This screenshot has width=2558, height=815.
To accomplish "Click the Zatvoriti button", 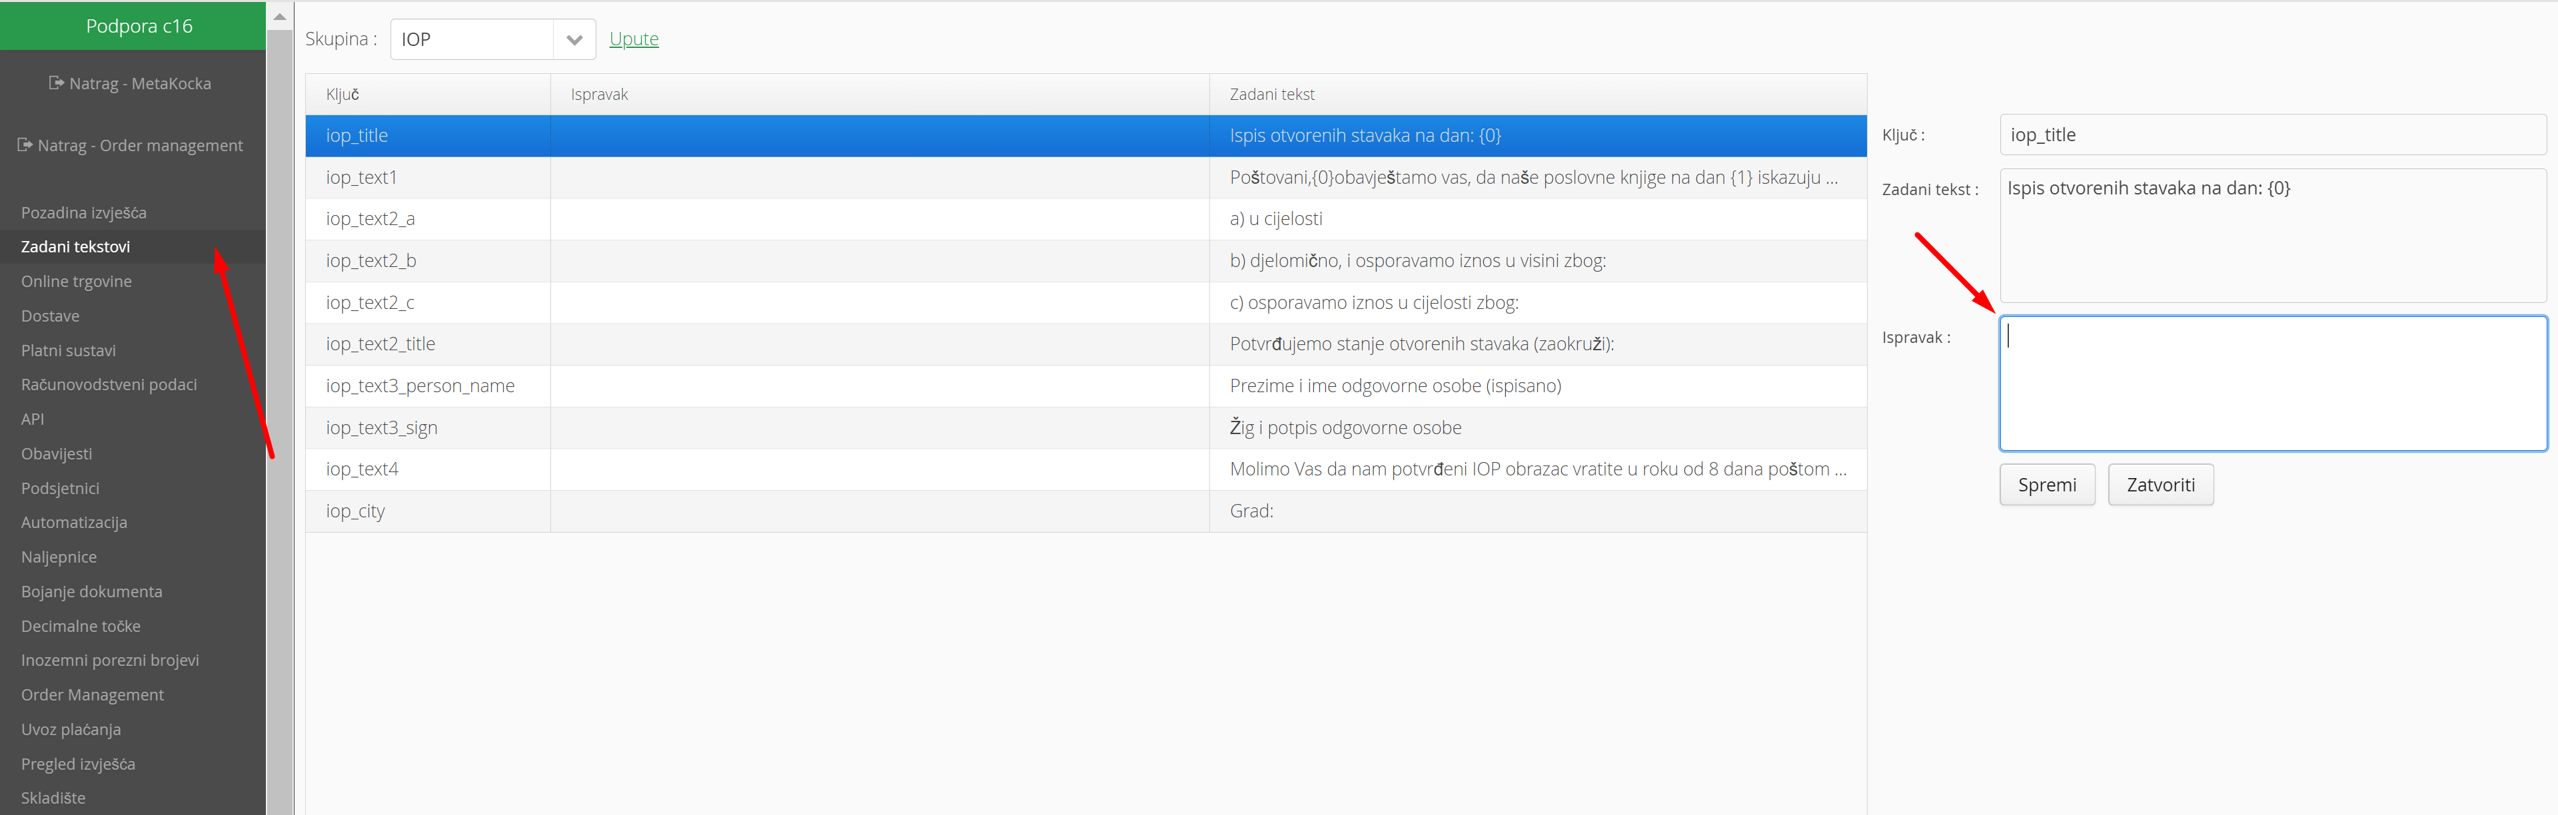I will point(2160,485).
